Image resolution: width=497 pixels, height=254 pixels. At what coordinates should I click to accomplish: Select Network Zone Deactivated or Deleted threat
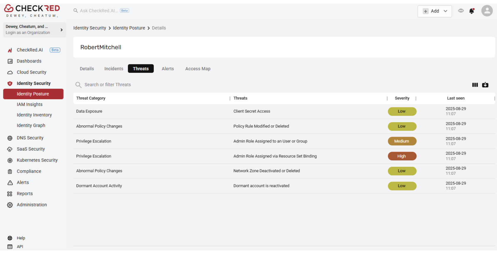click(x=266, y=171)
